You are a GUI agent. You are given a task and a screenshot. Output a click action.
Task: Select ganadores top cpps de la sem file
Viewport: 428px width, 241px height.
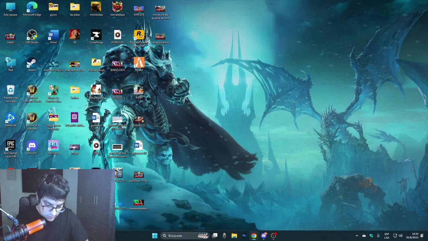pos(118,151)
